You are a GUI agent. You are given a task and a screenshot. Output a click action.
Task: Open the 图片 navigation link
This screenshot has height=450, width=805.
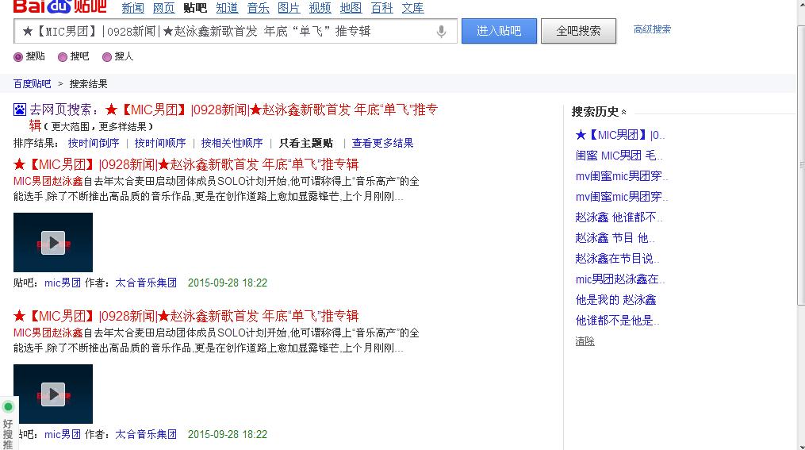pos(289,8)
